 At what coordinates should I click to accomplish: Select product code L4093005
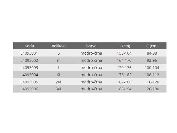pyautogui.click(x=29, y=82)
